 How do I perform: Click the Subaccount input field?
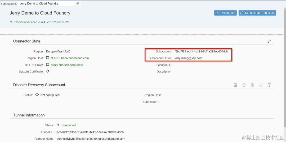49,4
